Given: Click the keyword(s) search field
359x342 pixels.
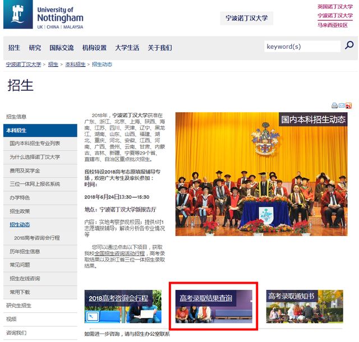Looking at the screenshot, I should [302, 47].
